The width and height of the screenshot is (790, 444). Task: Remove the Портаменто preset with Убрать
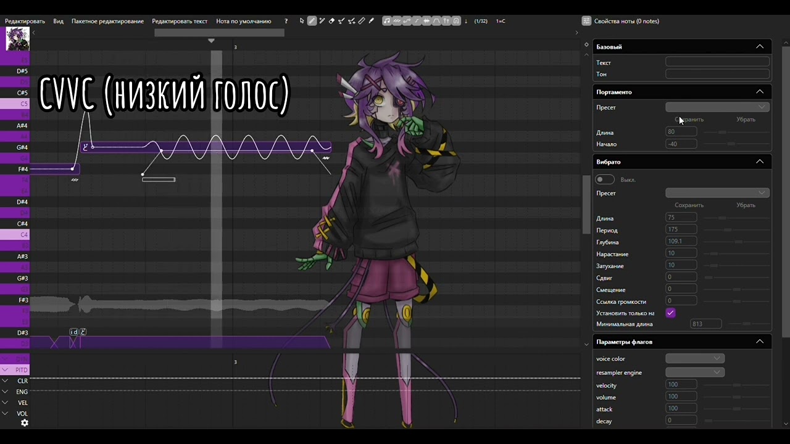(746, 120)
